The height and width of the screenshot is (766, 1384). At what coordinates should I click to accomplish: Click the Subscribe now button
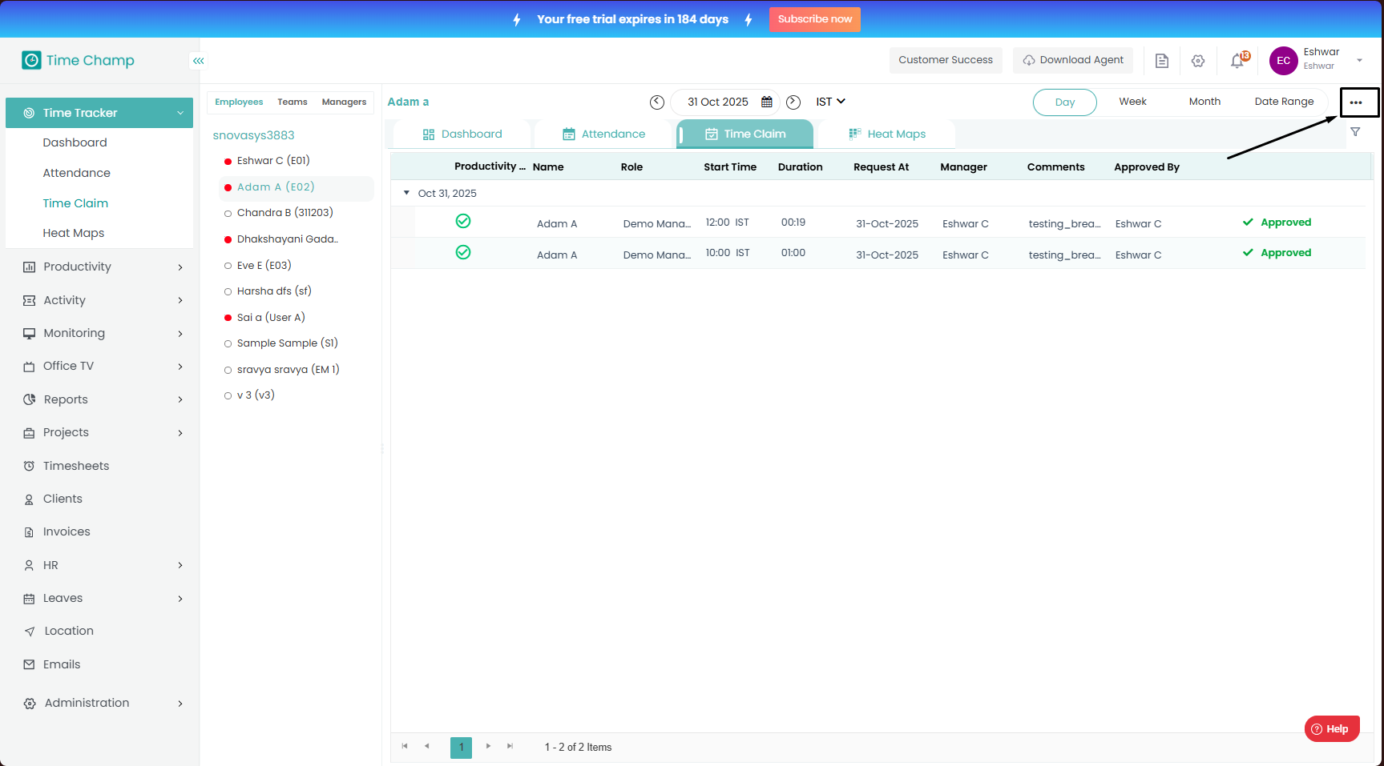coord(814,19)
